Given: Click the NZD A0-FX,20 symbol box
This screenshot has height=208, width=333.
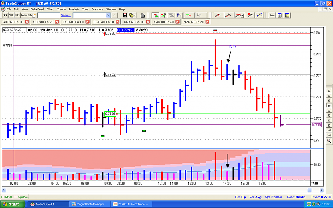Looking at the screenshot, I should 14,30.
